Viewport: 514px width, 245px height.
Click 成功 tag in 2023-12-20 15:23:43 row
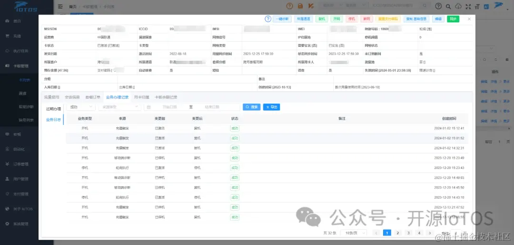pos(235,168)
